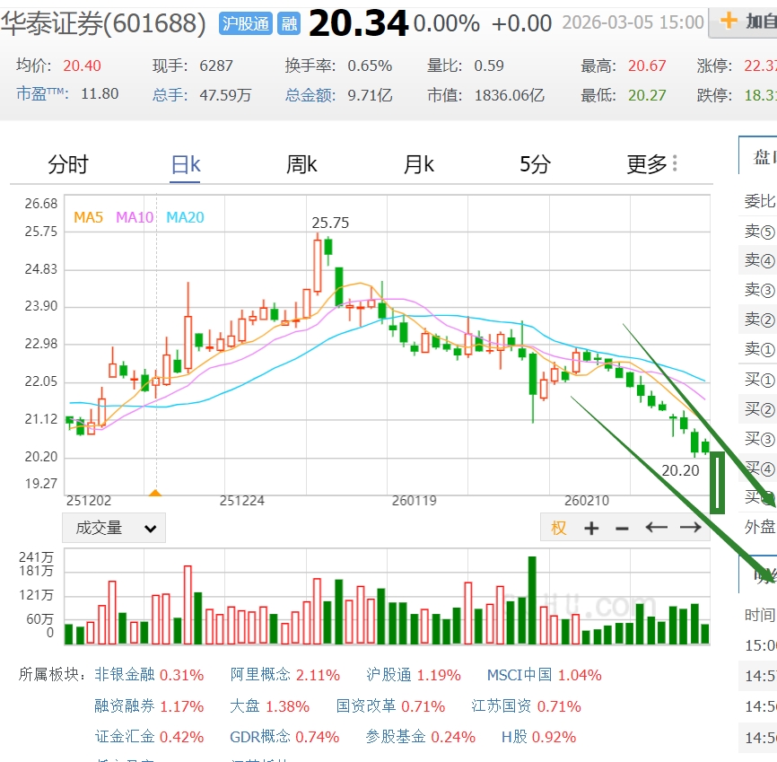Viewport: 777px width, 762px height.
Task: Open the 阿里概念 sector link
Action: pos(260,675)
